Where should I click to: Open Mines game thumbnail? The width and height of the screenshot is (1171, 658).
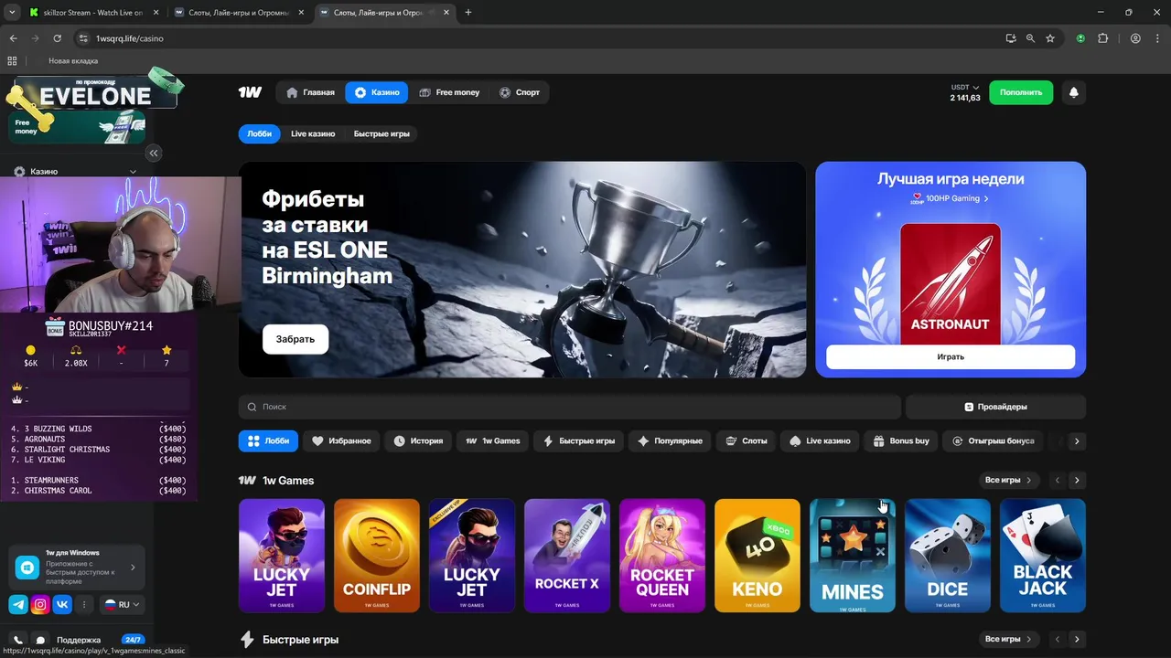pos(853,556)
